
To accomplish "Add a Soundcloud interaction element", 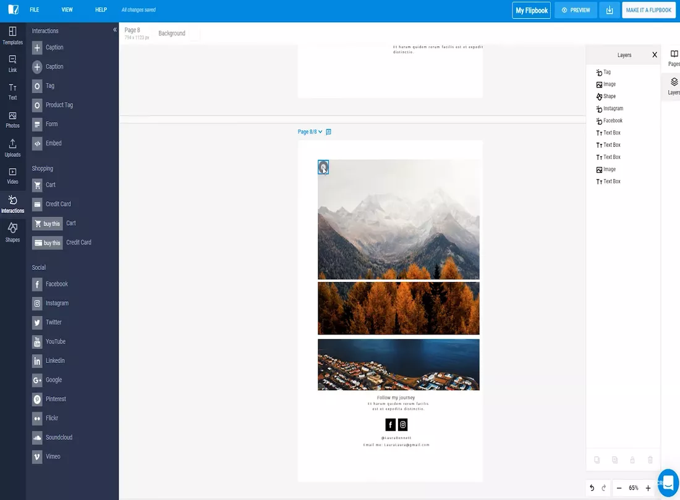I will pos(58,438).
